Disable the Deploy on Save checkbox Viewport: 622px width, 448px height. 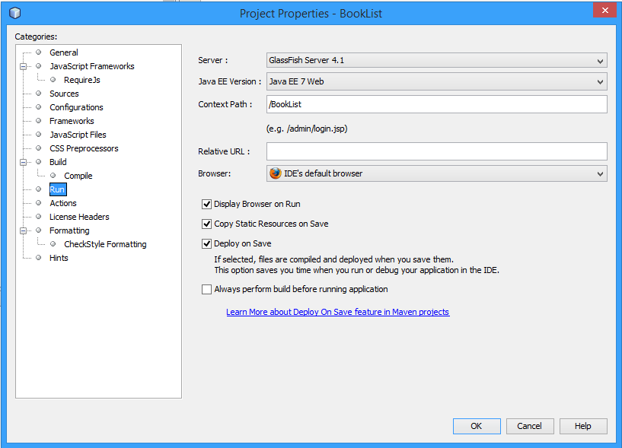tap(206, 243)
